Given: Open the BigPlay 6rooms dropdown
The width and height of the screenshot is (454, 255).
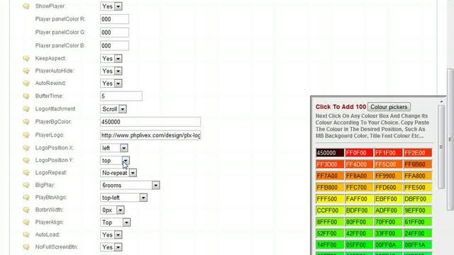Looking at the screenshot, I should point(130,186).
